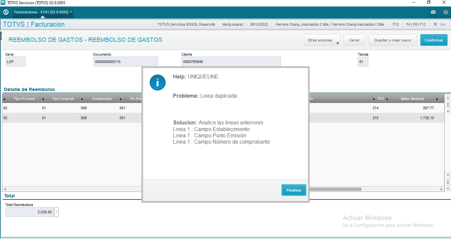451x239 pixels.
Task: Click the arrow before TES header
Action: (x=374, y=99)
